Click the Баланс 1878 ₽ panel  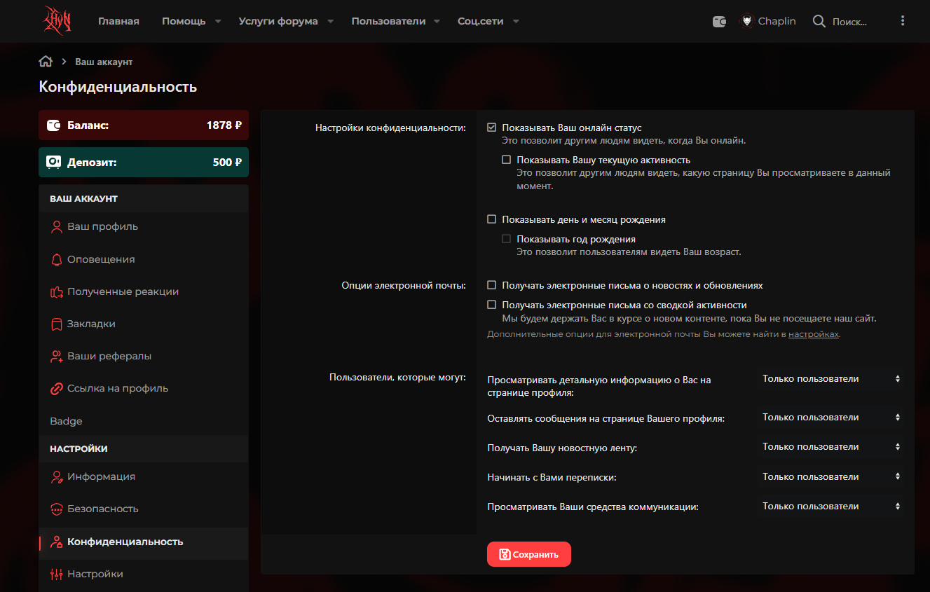pyautogui.click(x=144, y=125)
